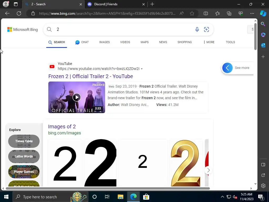Select the 2 - Search browser tab
269x202 pixels.
click(53, 4)
